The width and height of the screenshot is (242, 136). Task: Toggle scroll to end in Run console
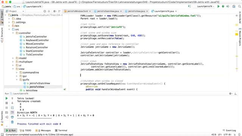[x=12, y=113]
